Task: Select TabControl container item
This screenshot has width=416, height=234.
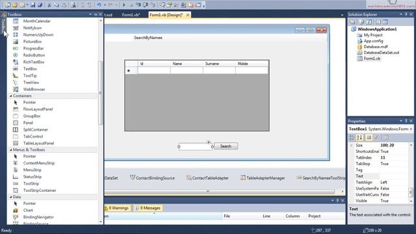Action: [33, 136]
